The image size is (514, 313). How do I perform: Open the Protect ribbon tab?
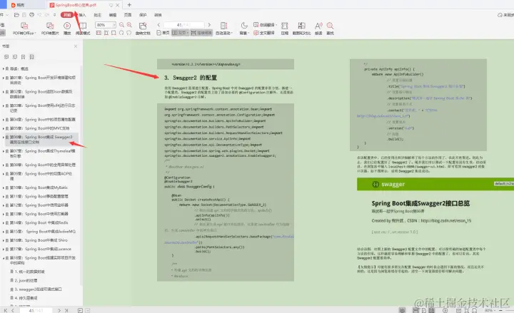pyautogui.click(x=143, y=15)
